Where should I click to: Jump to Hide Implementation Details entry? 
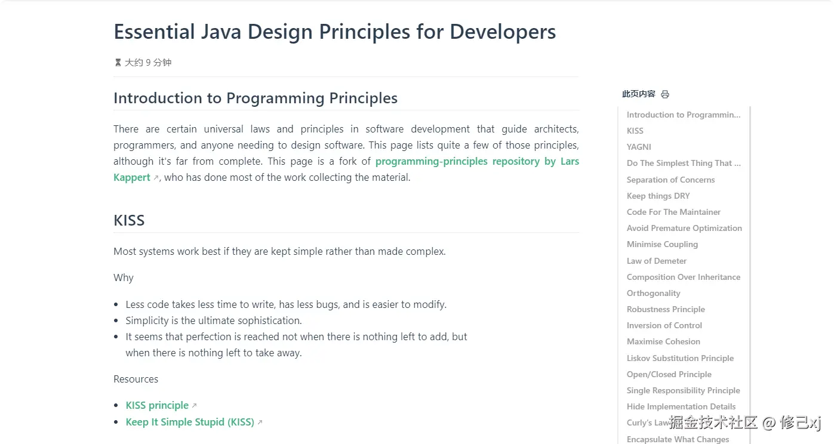click(681, 406)
